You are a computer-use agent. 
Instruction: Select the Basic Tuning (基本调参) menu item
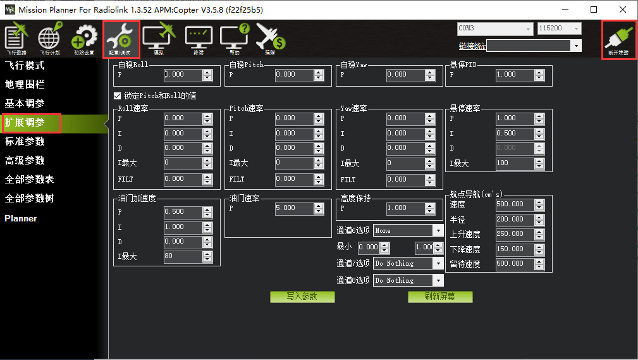click(25, 103)
